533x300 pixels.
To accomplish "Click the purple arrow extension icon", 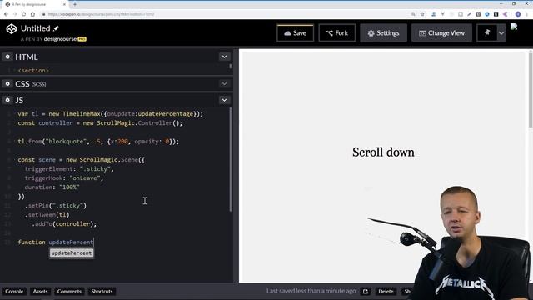I will [506, 14].
